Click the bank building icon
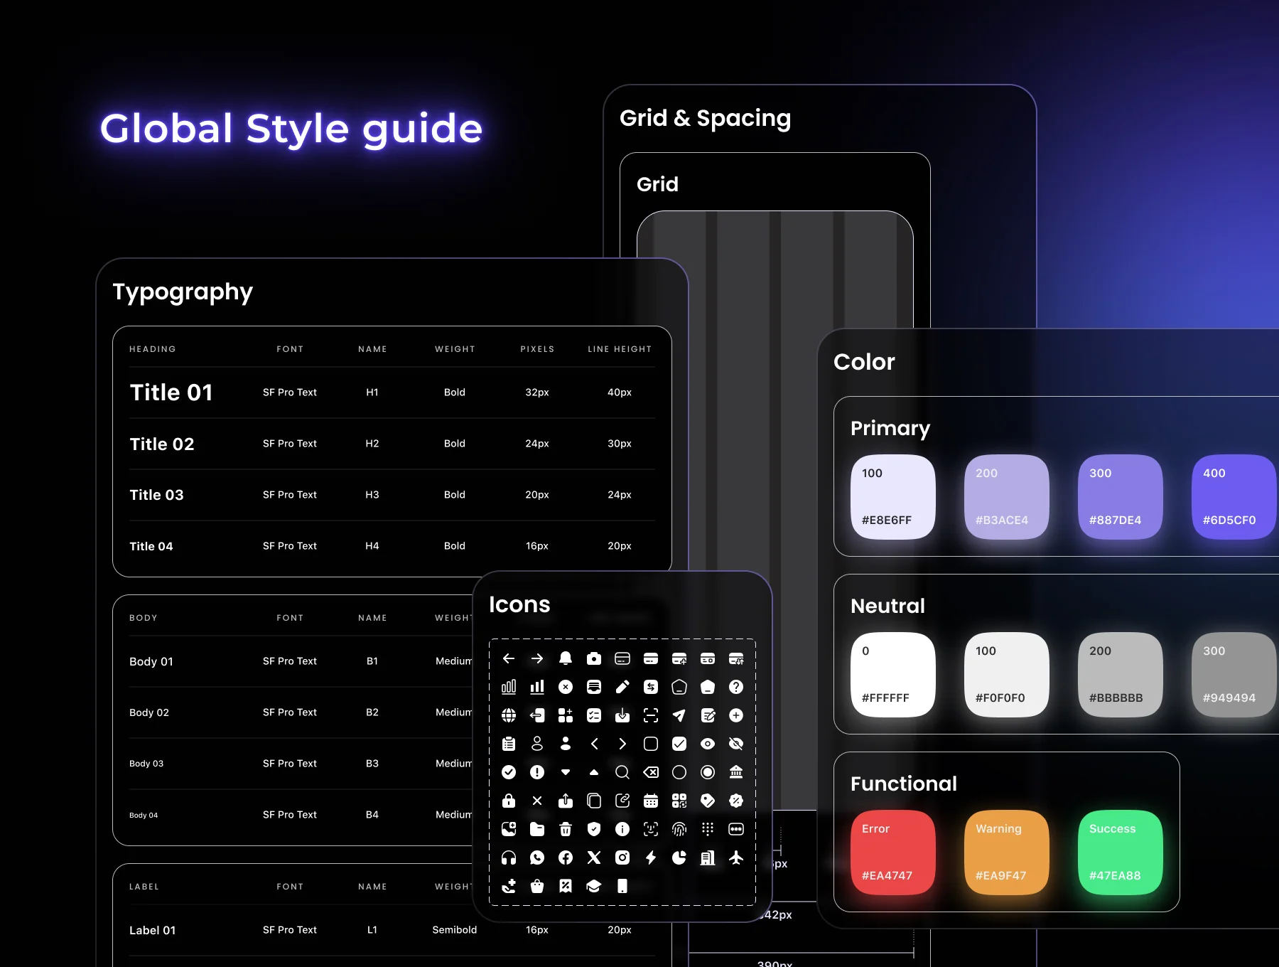The image size is (1279, 967). [736, 772]
